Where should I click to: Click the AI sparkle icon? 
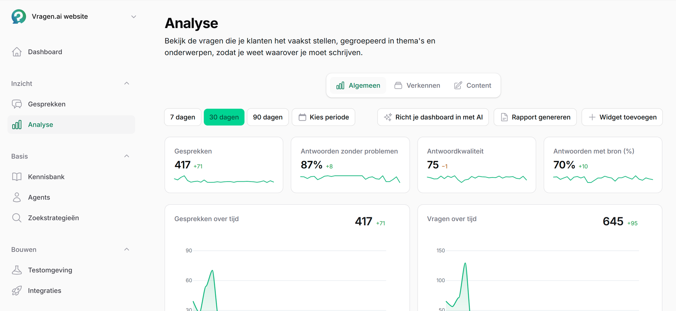[388, 117]
